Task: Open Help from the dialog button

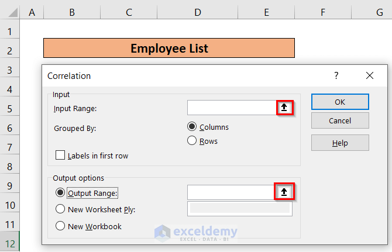Action: click(340, 143)
